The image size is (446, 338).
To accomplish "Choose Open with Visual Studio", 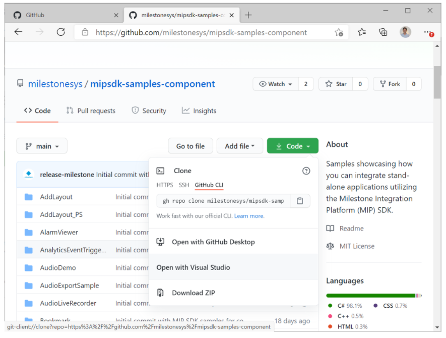I will click(233, 267).
